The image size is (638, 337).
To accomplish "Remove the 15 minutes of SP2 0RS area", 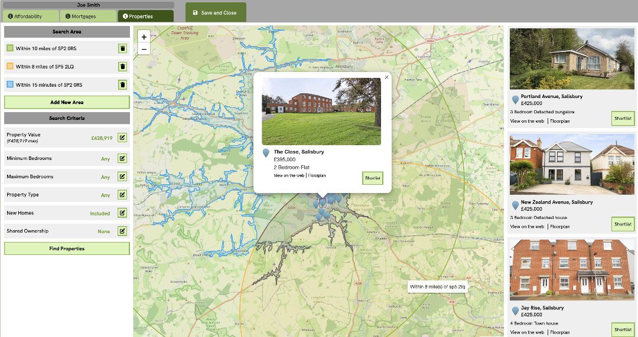I will [122, 85].
